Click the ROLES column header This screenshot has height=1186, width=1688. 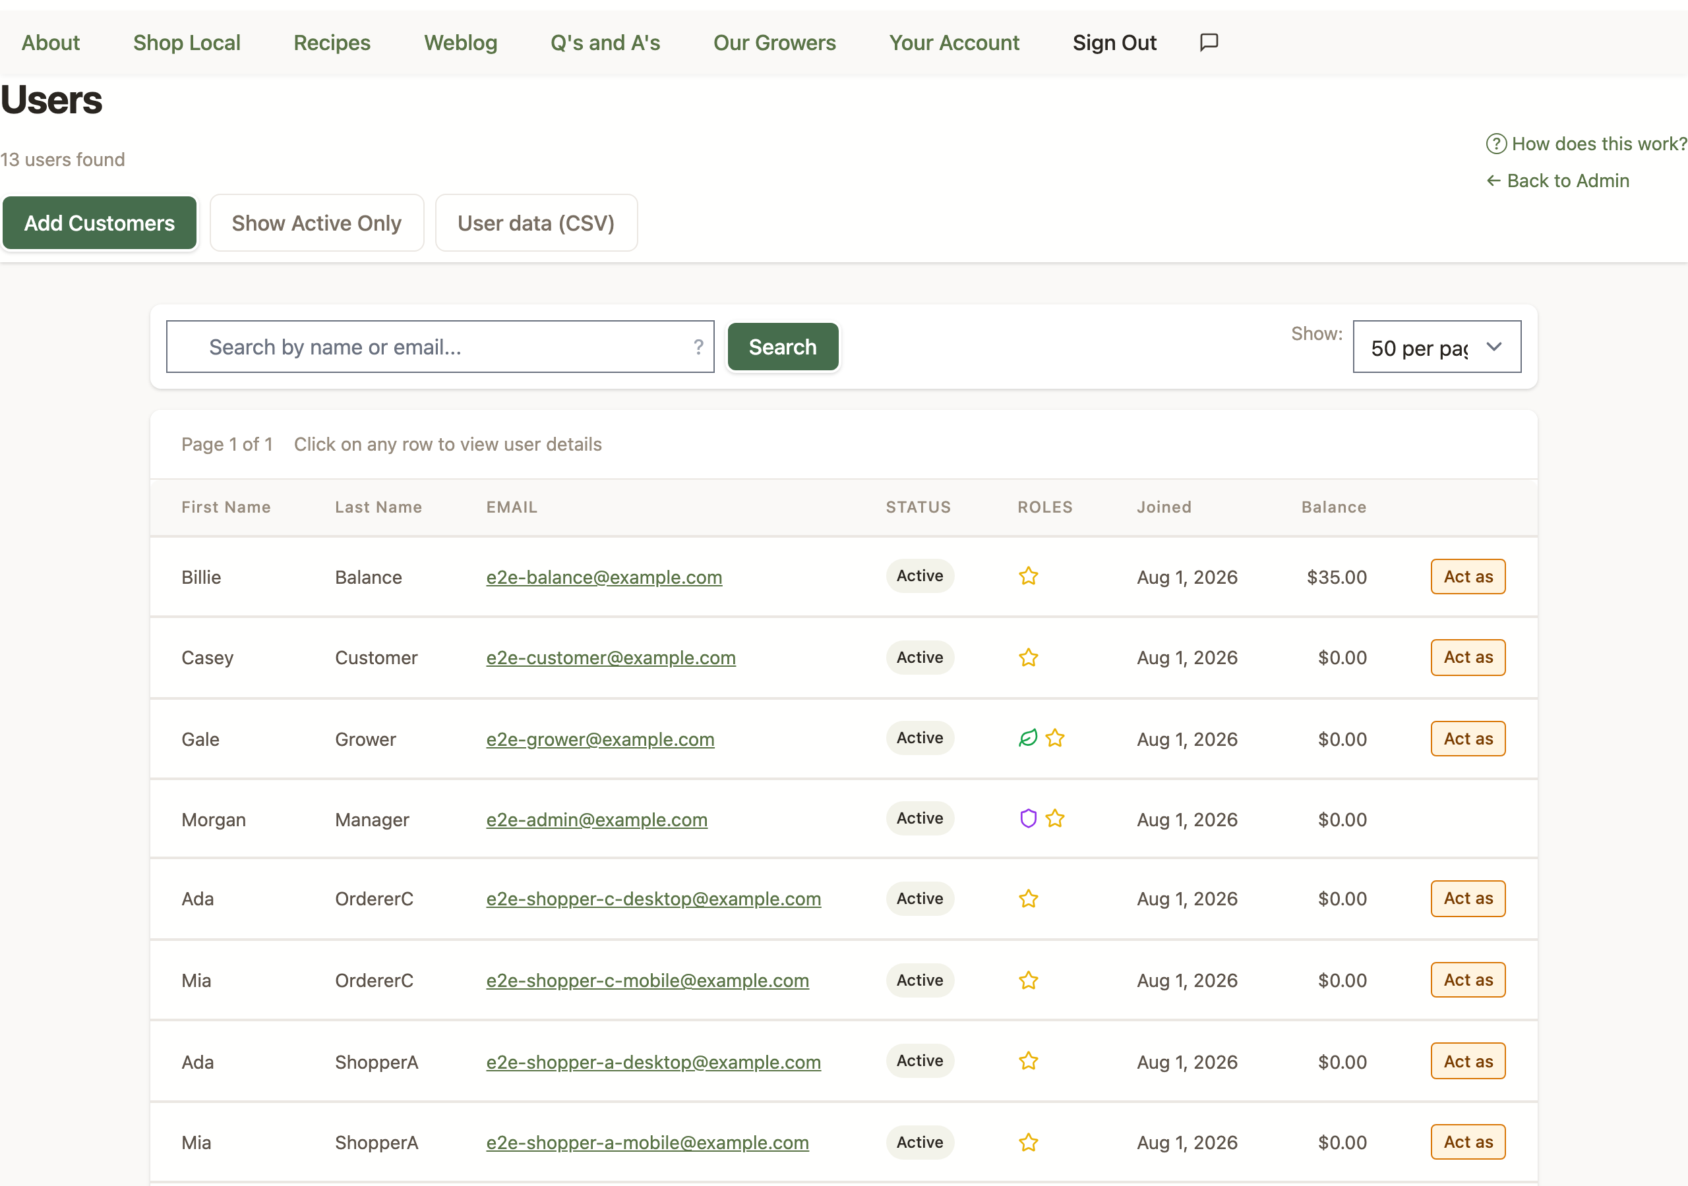pos(1044,507)
